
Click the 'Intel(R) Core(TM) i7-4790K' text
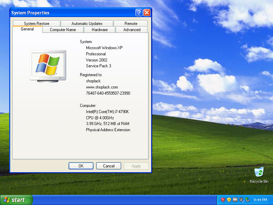coord(107,112)
